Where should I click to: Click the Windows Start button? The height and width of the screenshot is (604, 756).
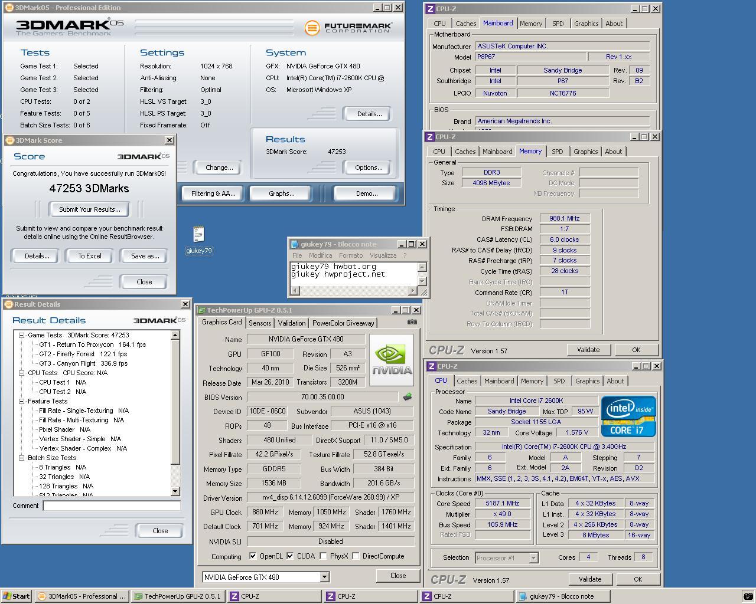click(x=16, y=596)
